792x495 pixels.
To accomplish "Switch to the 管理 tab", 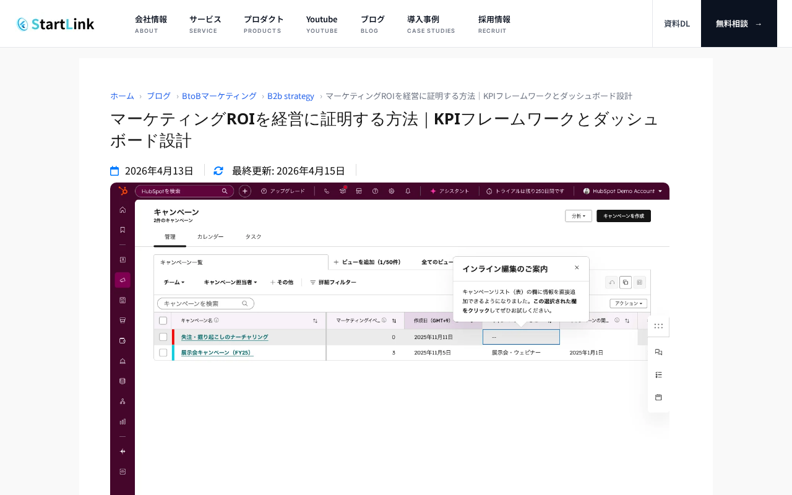I will [x=170, y=237].
